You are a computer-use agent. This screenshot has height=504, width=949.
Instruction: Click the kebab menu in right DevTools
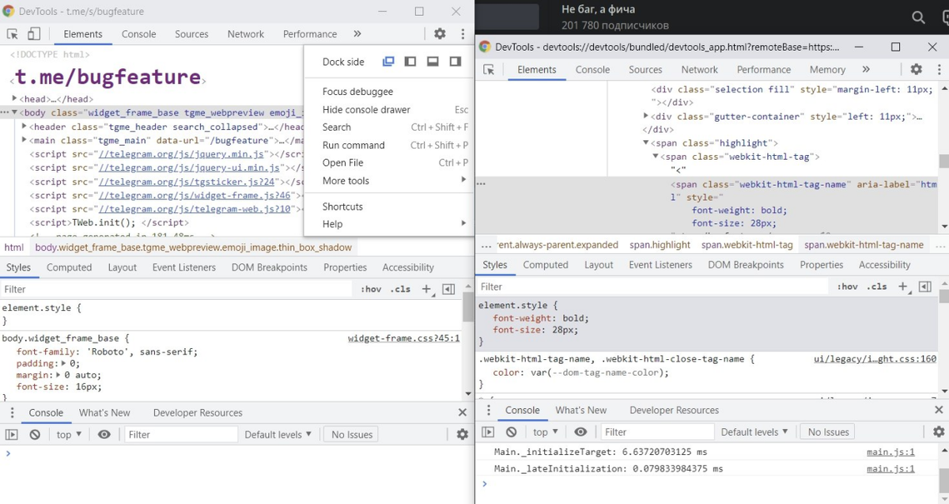tap(938, 70)
